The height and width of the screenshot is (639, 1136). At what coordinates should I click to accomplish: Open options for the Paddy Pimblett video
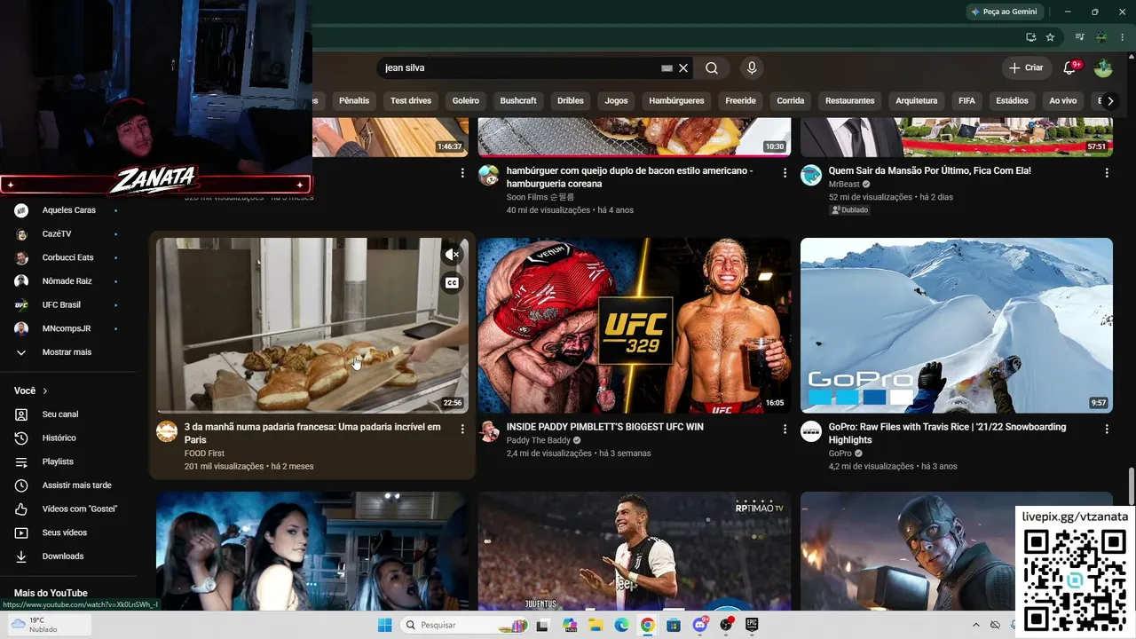click(x=785, y=429)
